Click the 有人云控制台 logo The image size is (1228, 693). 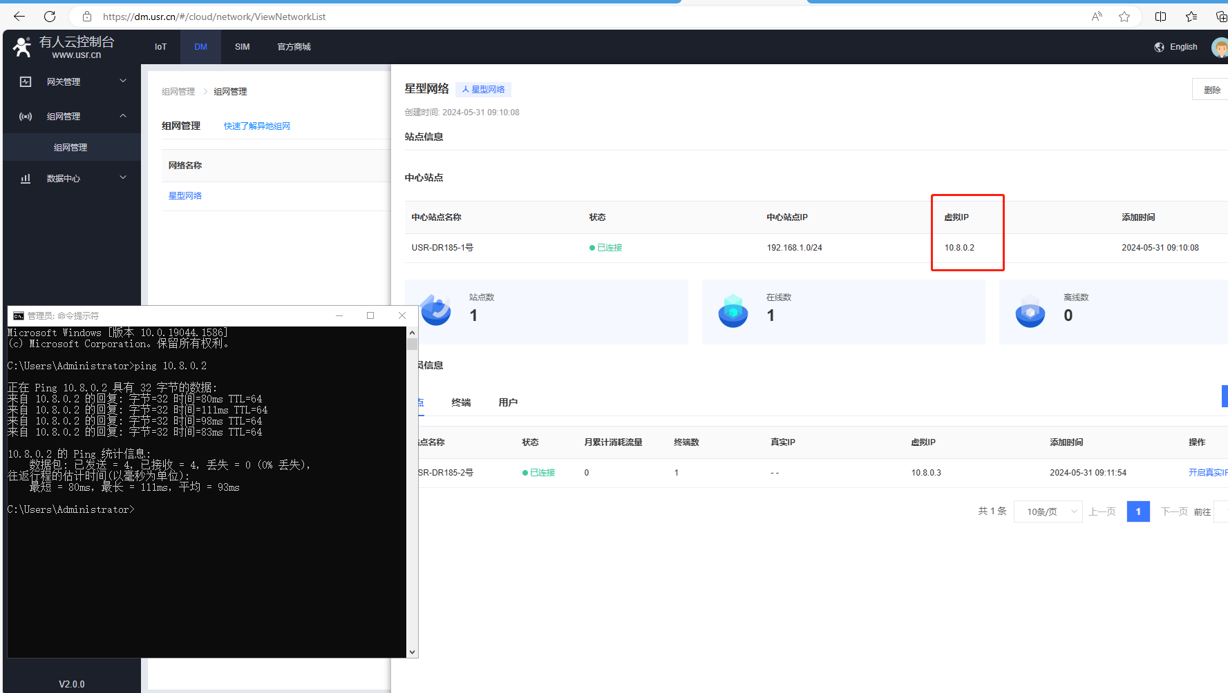(64, 47)
